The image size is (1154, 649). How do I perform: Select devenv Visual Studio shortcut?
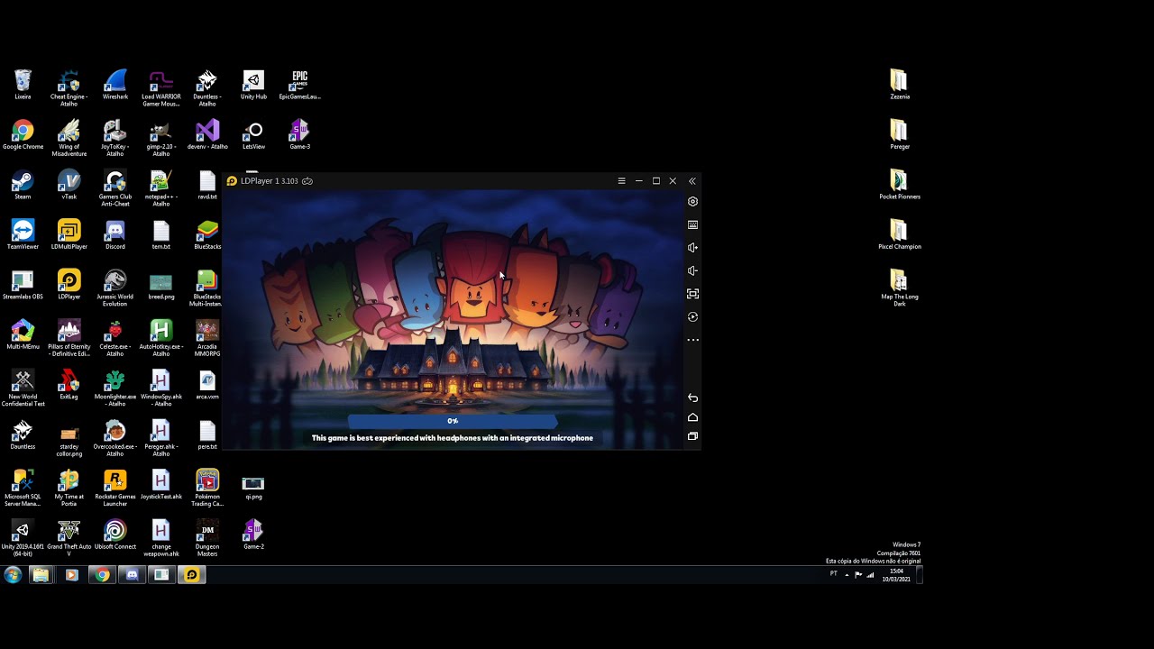pos(207,135)
